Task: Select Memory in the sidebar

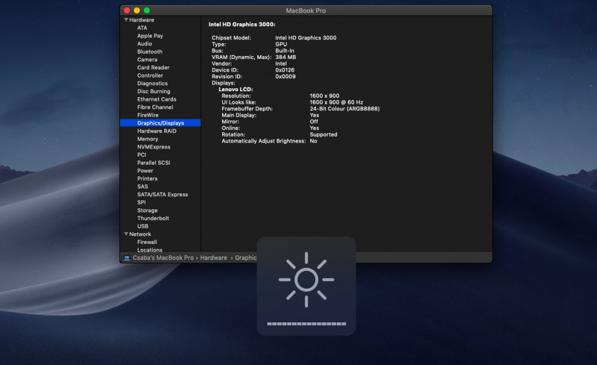Action: point(147,139)
